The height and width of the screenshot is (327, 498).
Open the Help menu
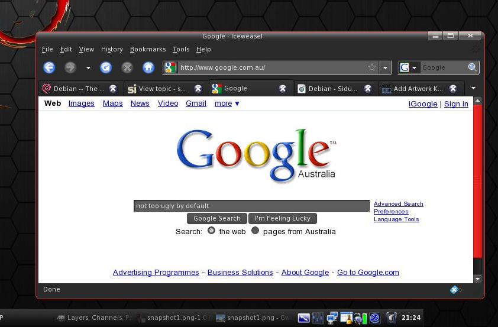[203, 49]
